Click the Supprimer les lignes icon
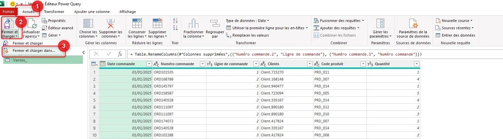The height and width of the screenshot is (139, 503). 157,24
